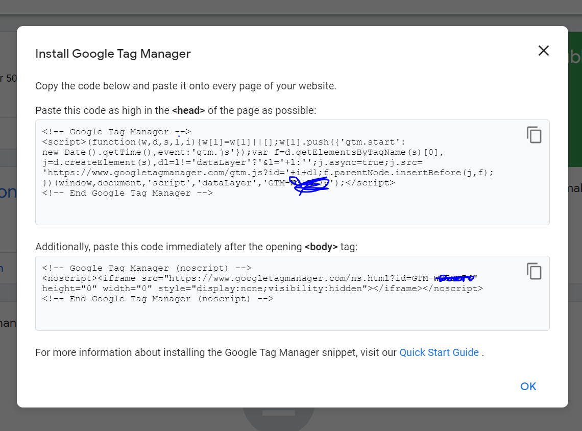This screenshot has width=582, height=431.
Task: Close the Install Google Tag Manager dialog
Action: pos(543,51)
